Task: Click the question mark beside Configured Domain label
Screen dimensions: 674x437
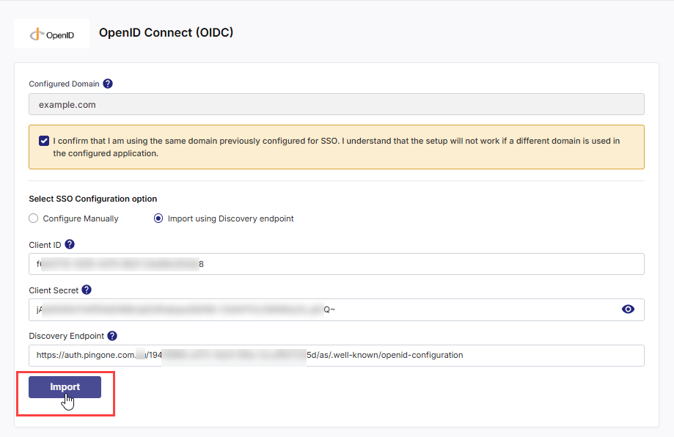Action: pyautogui.click(x=108, y=83)
